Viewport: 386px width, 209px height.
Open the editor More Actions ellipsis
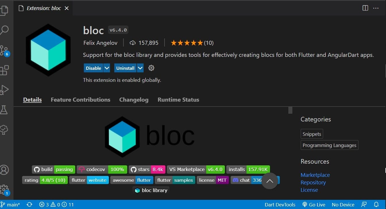pos(376,8)
